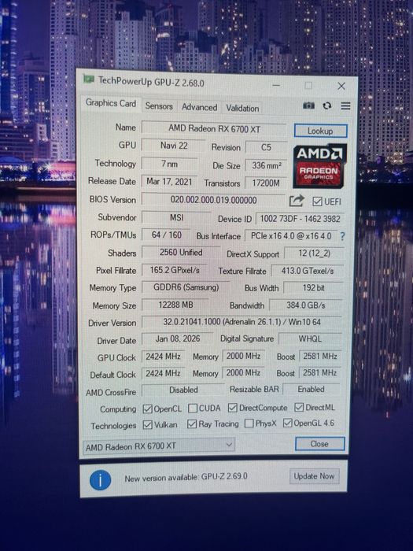Click the Revision field showing C5
This screenshot has width=413, height=551.
[266, 147]
